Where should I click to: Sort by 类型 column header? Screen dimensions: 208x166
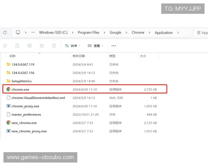click(112, 56)
